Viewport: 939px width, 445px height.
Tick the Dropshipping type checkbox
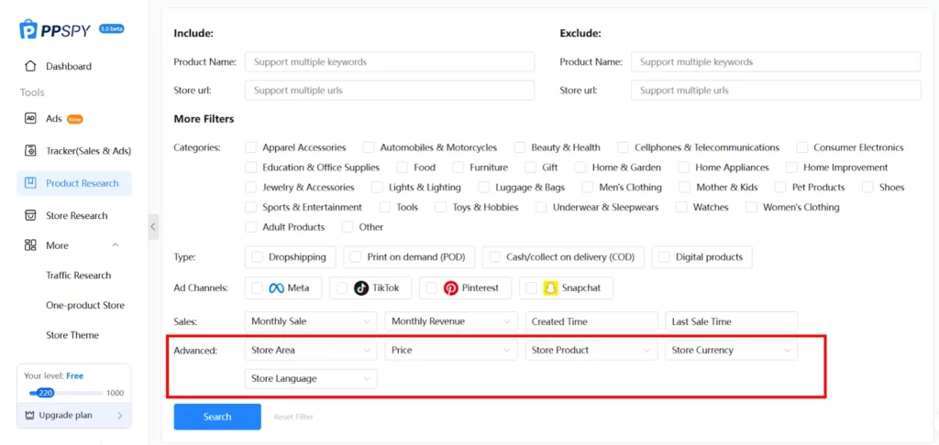[x=258, y=257]
